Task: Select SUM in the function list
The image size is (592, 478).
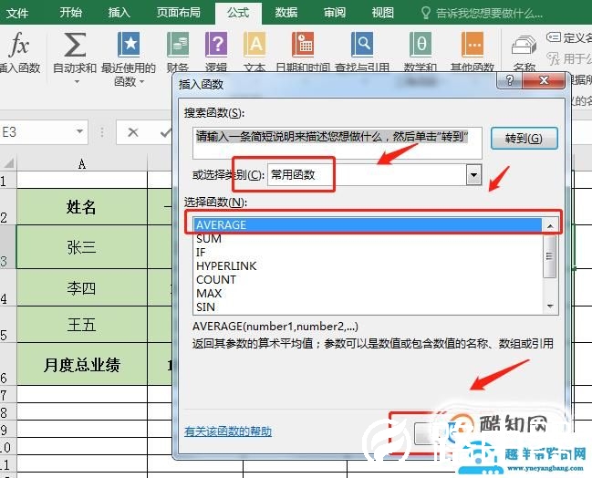Action: [369, 238]
